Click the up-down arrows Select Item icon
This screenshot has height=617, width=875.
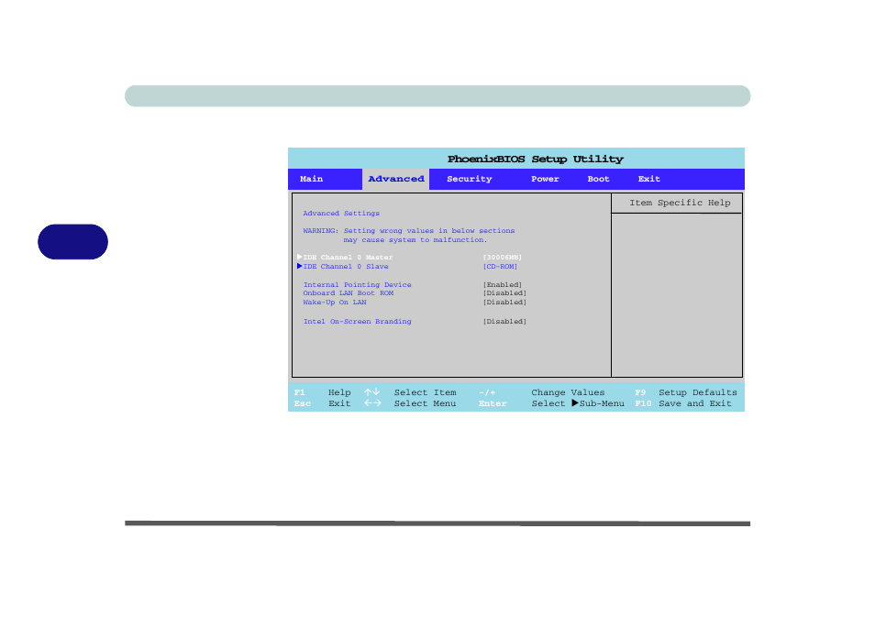[x=371, y=392]
